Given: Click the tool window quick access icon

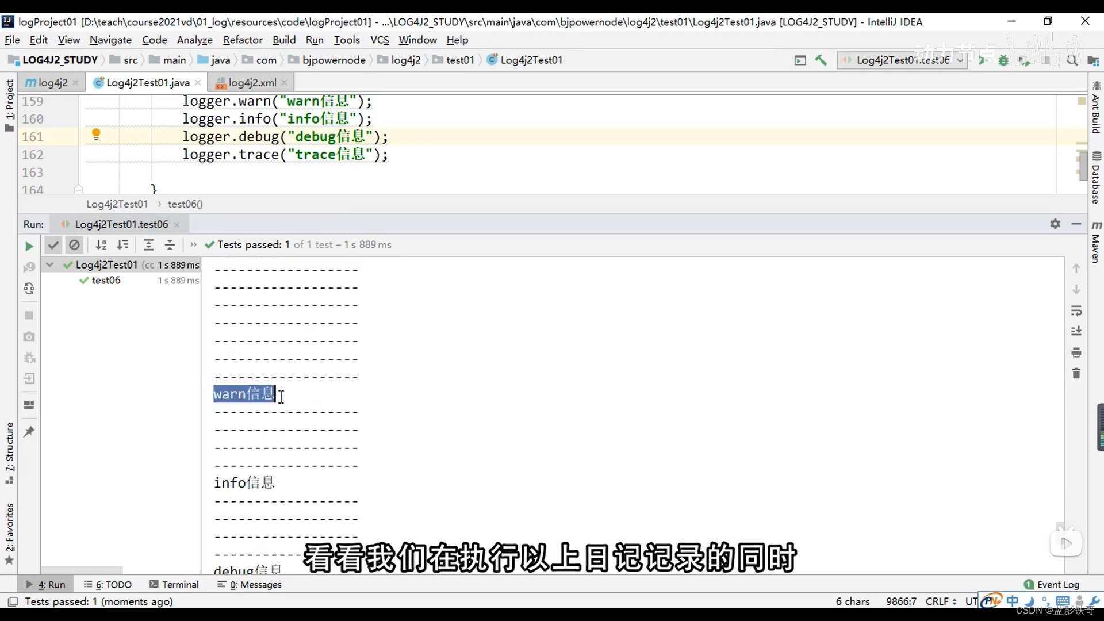Looking at the screenshot, I should [x=12, y=601].
